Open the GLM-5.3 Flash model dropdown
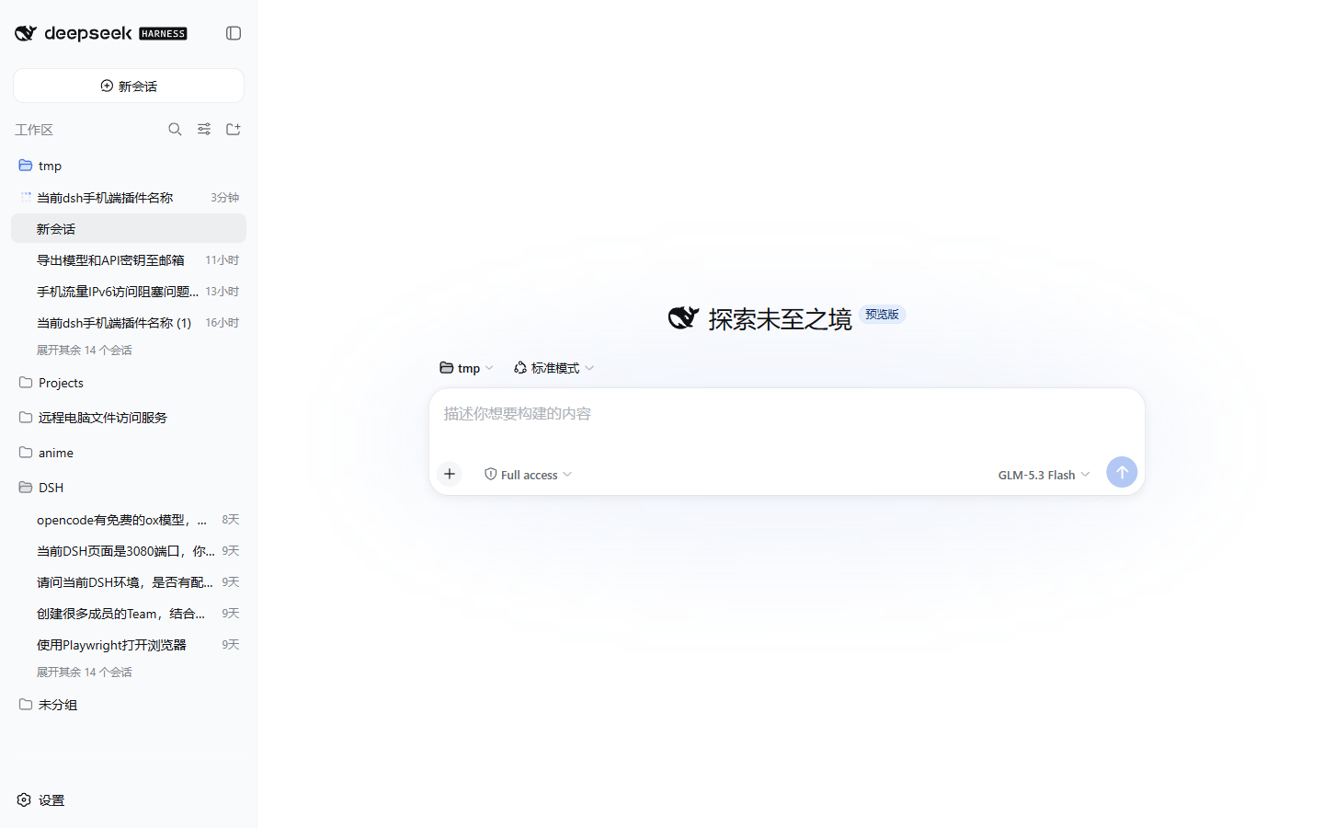 click(1044, 475)
